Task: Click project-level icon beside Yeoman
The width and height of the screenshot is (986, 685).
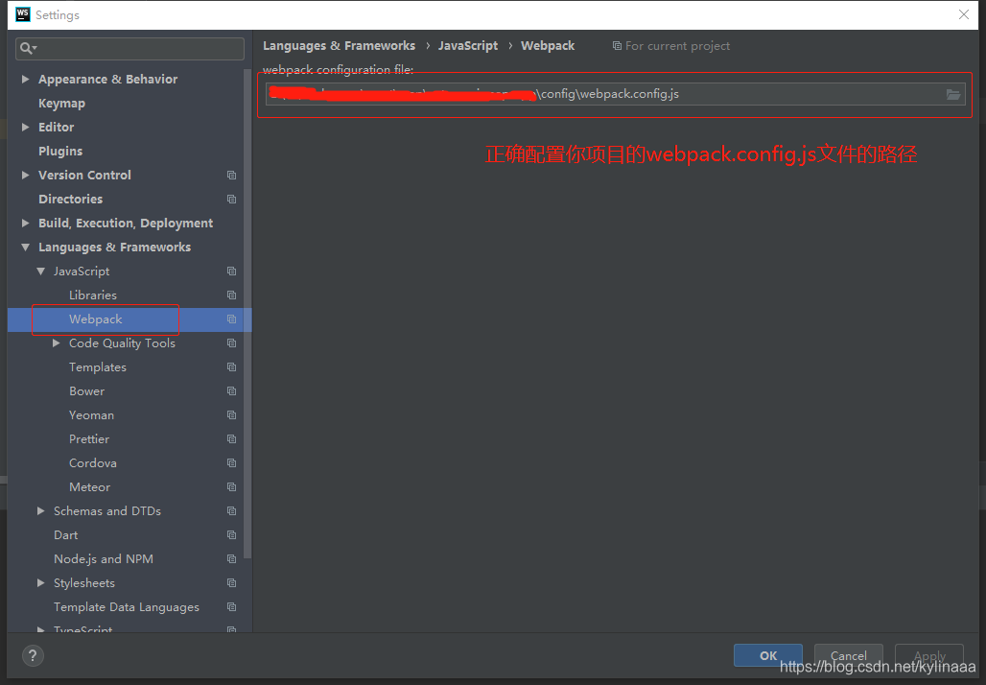Action: click(x=231, y=415)
